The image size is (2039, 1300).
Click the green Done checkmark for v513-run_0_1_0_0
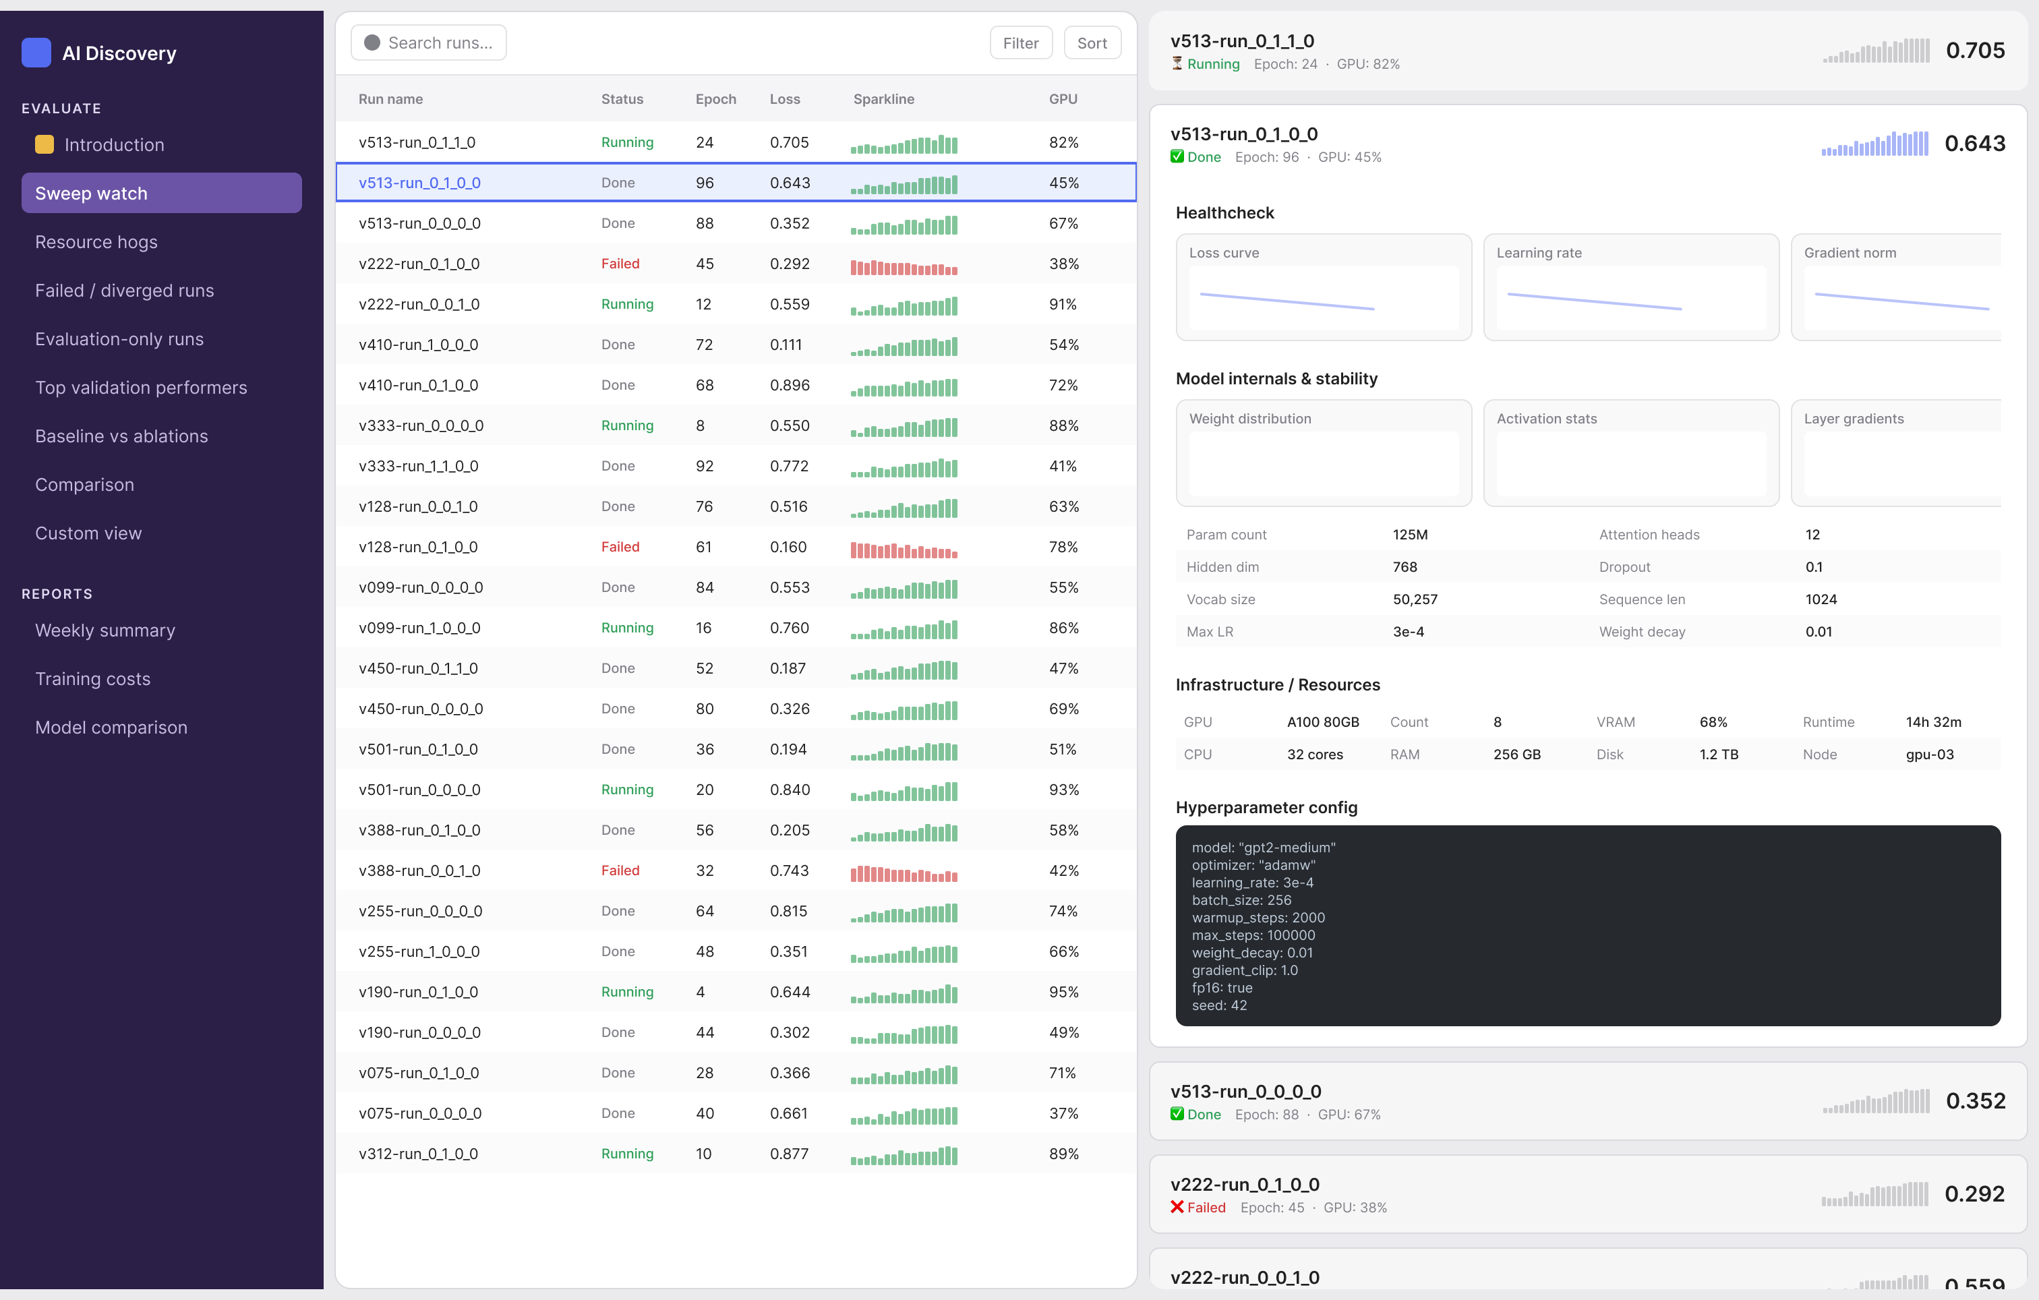pyautogui.click(x=1177, y=156)
